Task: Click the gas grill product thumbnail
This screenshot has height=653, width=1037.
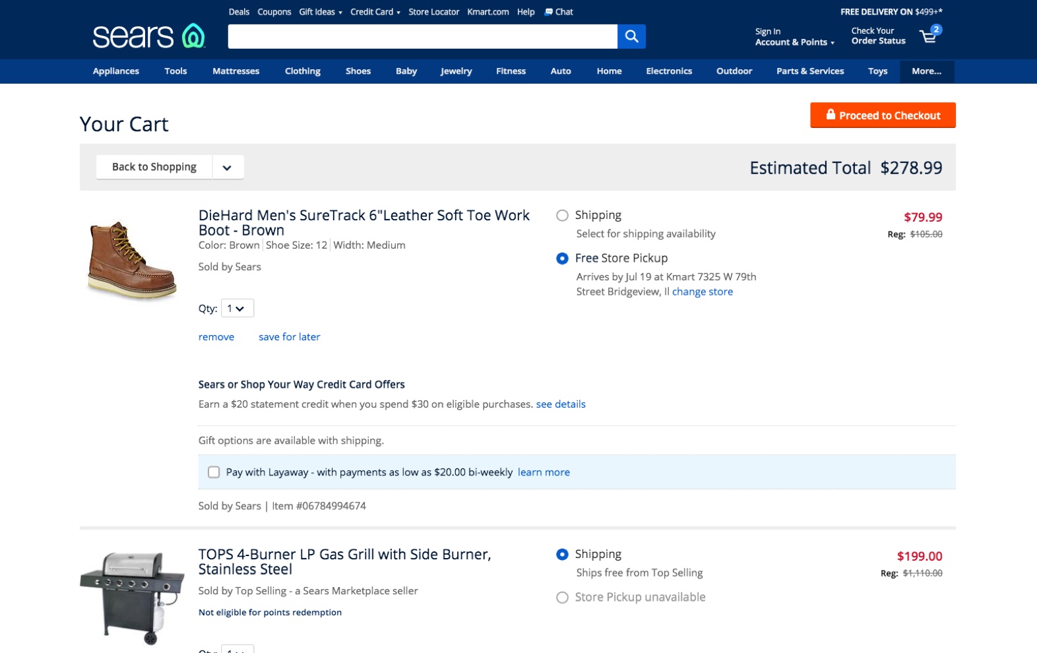Action: click(132, 599)
